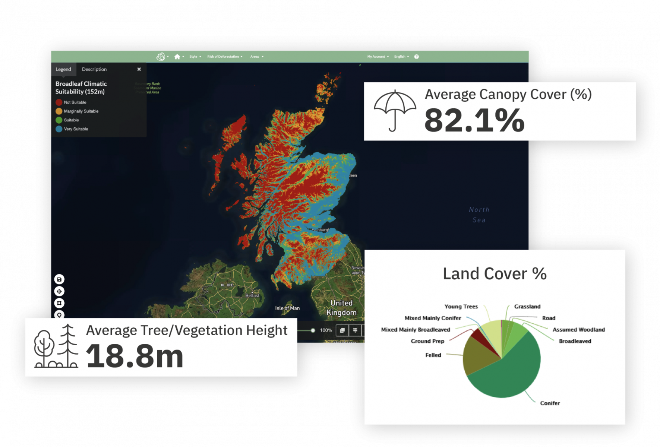The width and height of the screenshot is (660, 447).
Task: Click the 'Land Cover %' chart title
Action: [495, 274]
